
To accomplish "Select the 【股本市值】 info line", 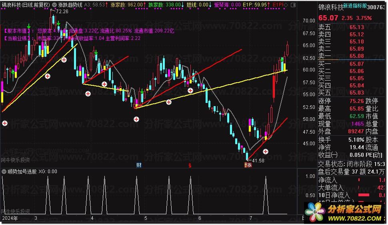I will (88, 31).
